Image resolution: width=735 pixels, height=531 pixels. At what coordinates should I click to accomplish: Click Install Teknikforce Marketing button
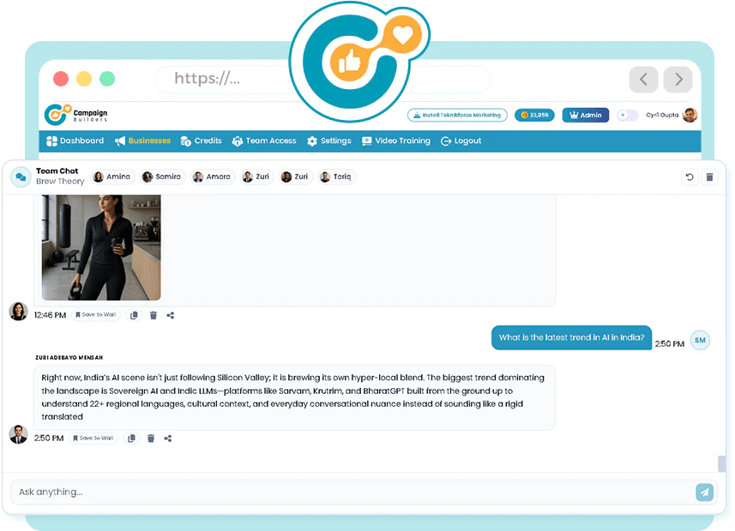457,115
